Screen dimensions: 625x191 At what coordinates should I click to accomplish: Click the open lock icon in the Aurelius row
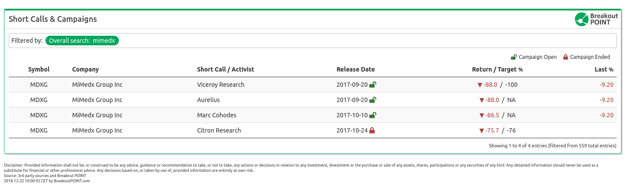pos(373,100)
